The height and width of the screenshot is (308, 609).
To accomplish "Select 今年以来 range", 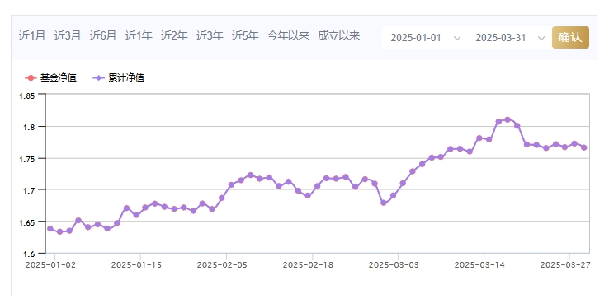I will pyautogui.click(x=288, y=36).
